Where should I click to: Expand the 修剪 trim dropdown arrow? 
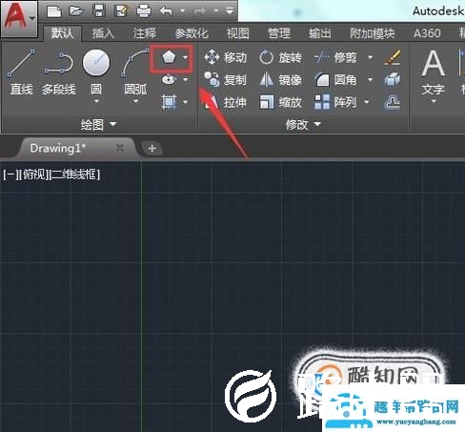click(x=370, y=57)
